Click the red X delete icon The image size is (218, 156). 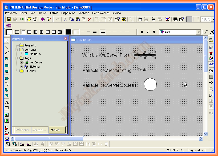point(90,19)
